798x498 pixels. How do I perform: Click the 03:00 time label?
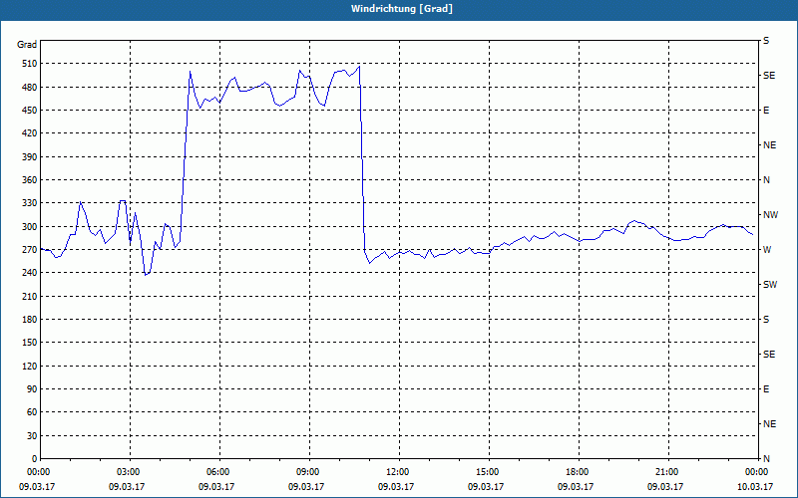point(129,472)
